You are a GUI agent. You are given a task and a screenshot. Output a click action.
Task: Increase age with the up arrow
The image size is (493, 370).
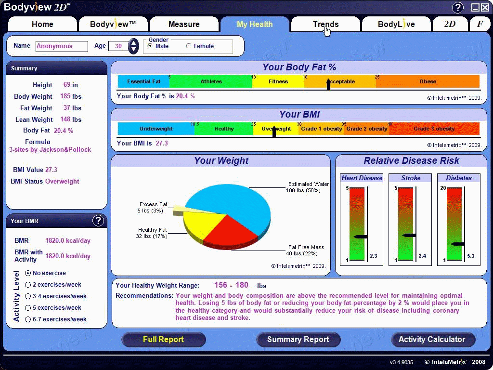[134, 43]
